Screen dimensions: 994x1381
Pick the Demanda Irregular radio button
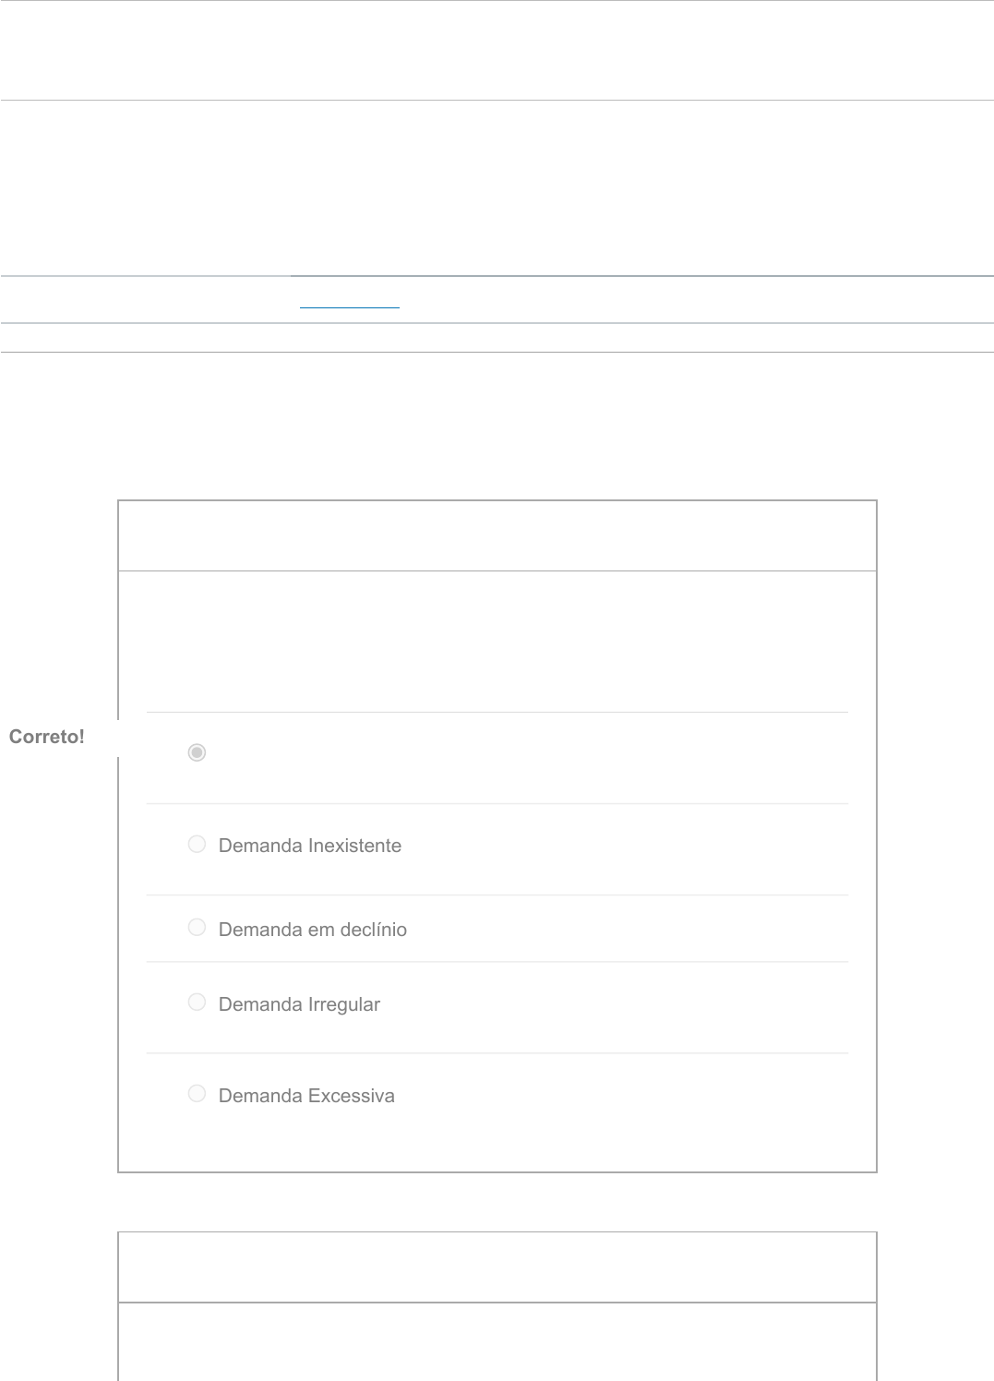click(x=197, y=1003)
